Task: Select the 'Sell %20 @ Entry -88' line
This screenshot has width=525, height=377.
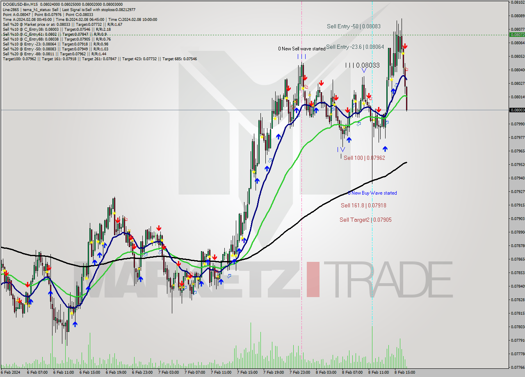Action: point(55,54)
